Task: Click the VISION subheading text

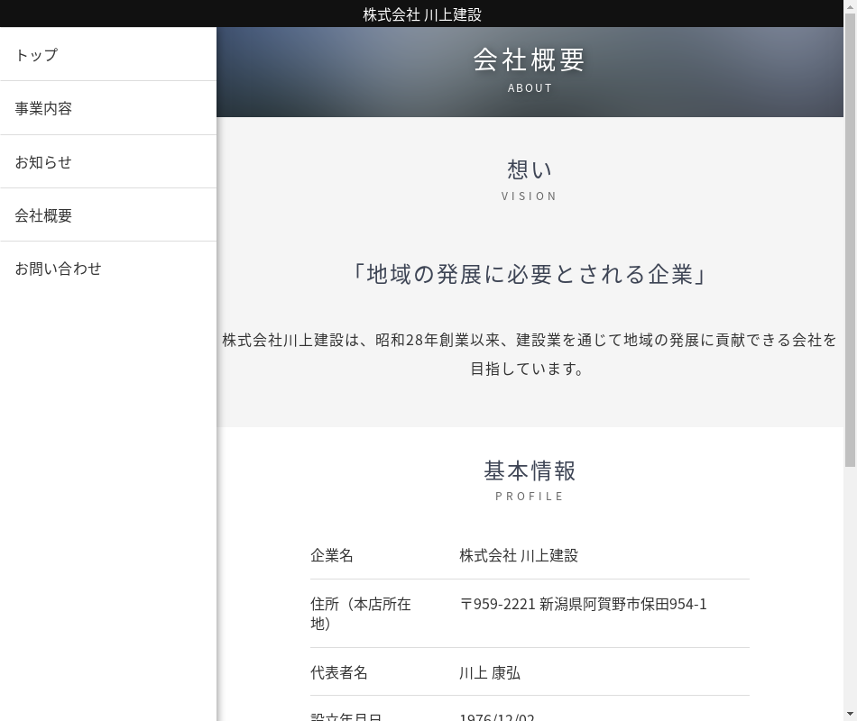Action: coord(530,196)
